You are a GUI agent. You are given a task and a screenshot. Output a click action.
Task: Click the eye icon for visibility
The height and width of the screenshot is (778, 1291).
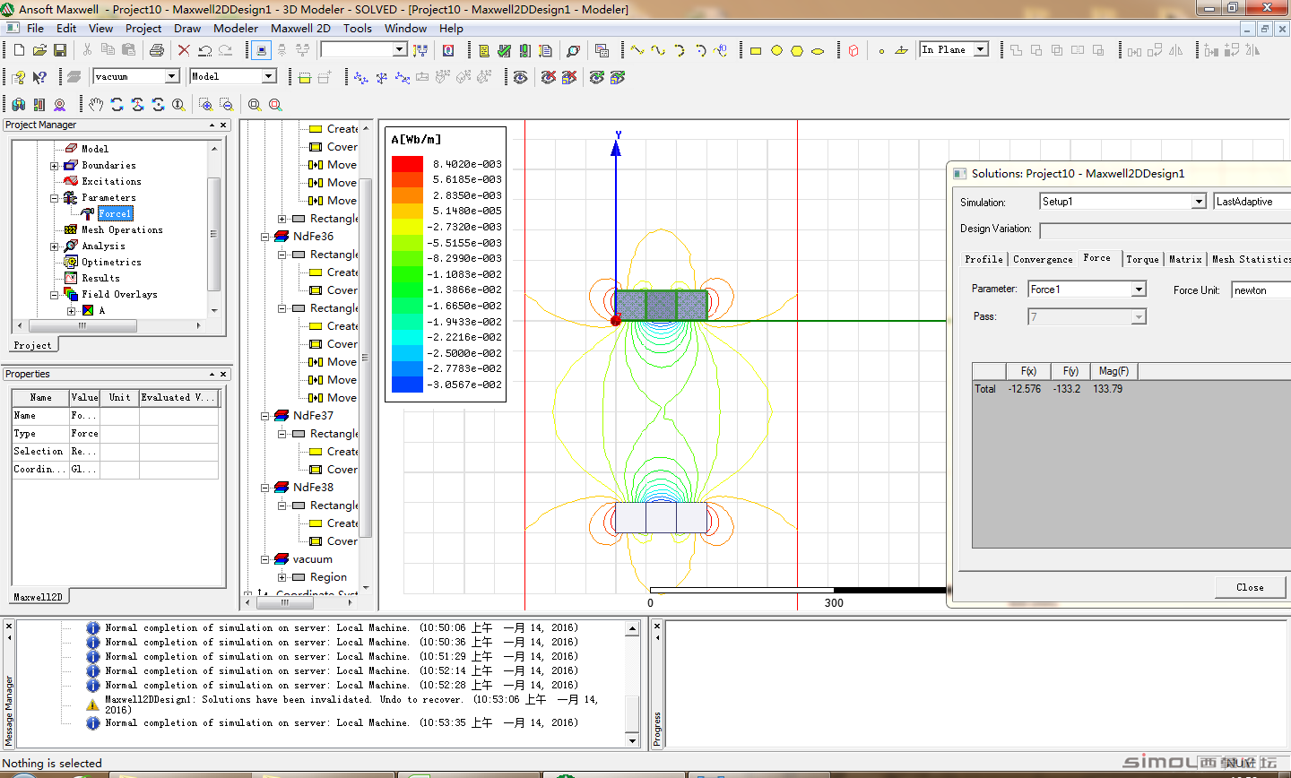coord(520,77)
